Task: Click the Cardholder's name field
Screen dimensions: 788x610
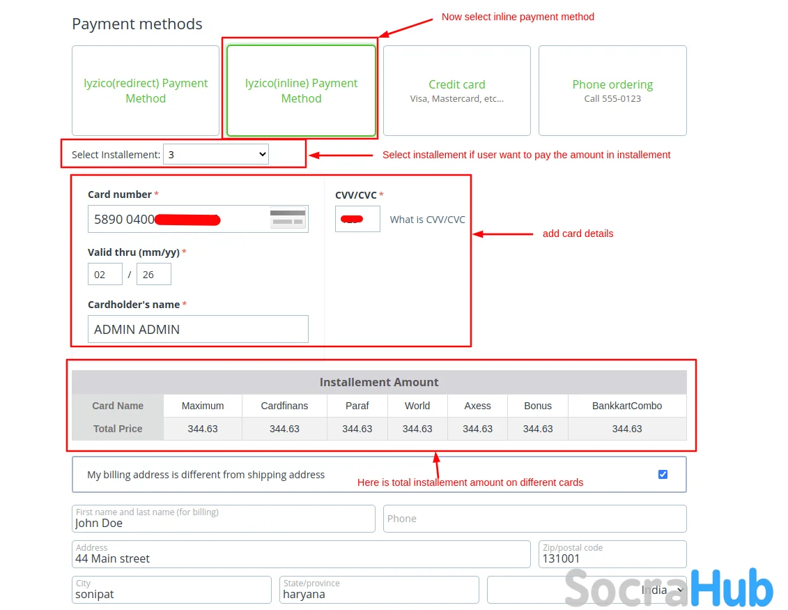Action: pyautogui.click(x=198, y=329)
